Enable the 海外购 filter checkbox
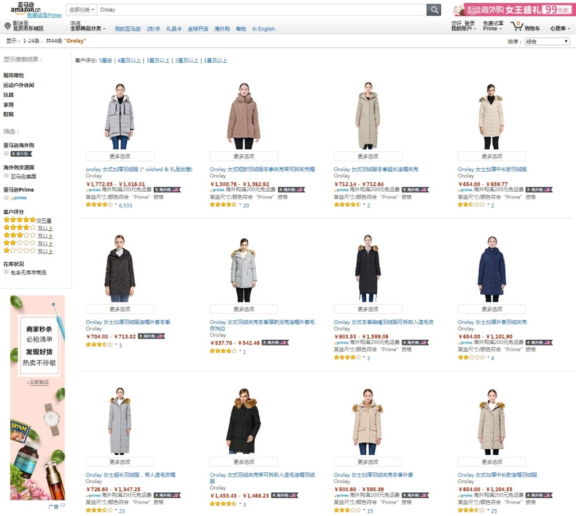Image resolution: width=576 pixels, height=516 pixels. pyautogui.click(x=6, y=153)
